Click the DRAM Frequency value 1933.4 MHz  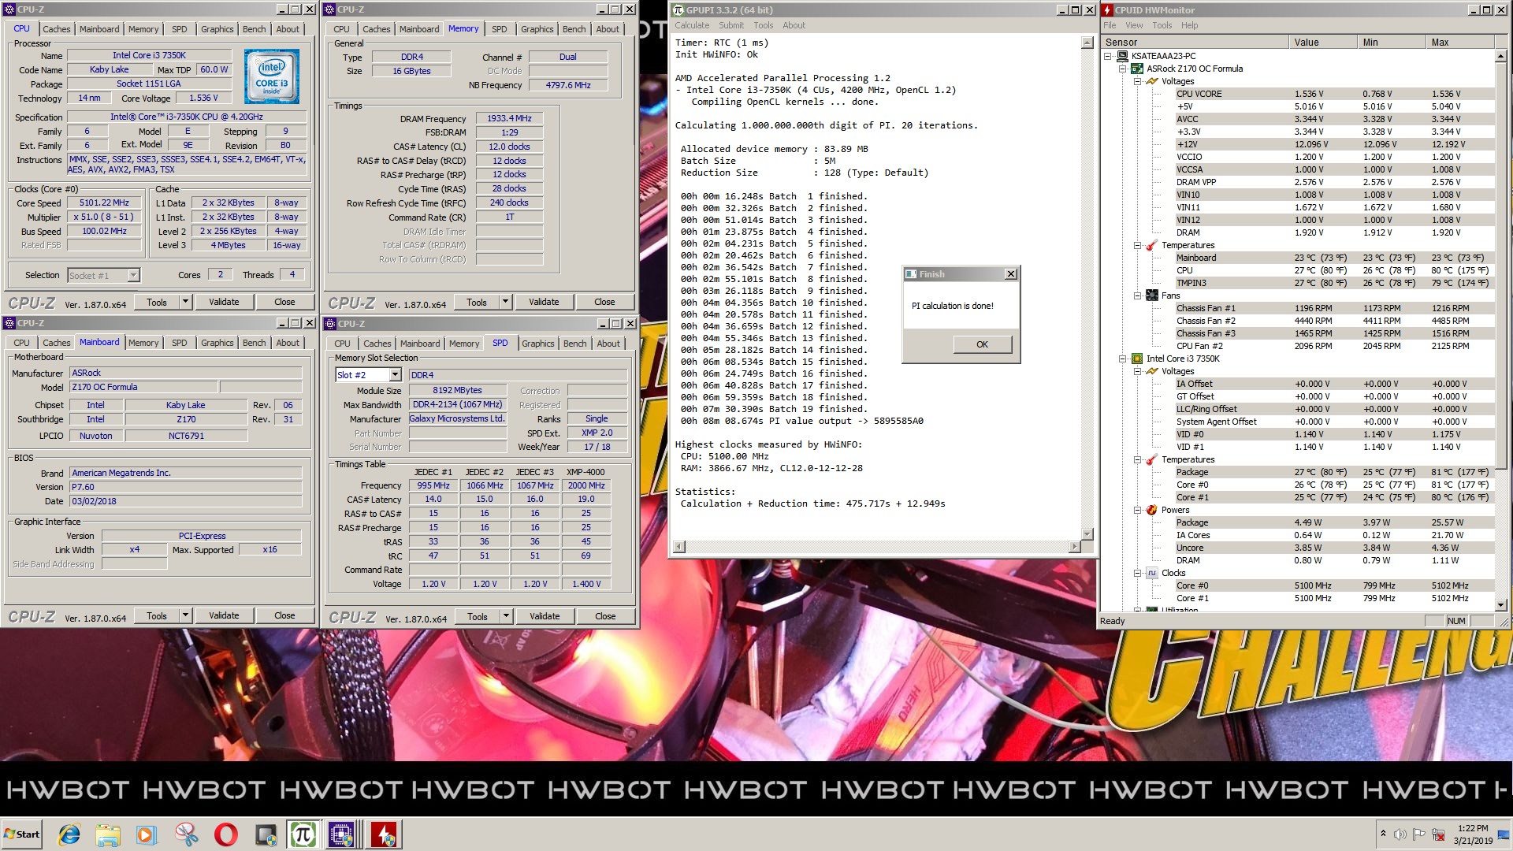509,118
